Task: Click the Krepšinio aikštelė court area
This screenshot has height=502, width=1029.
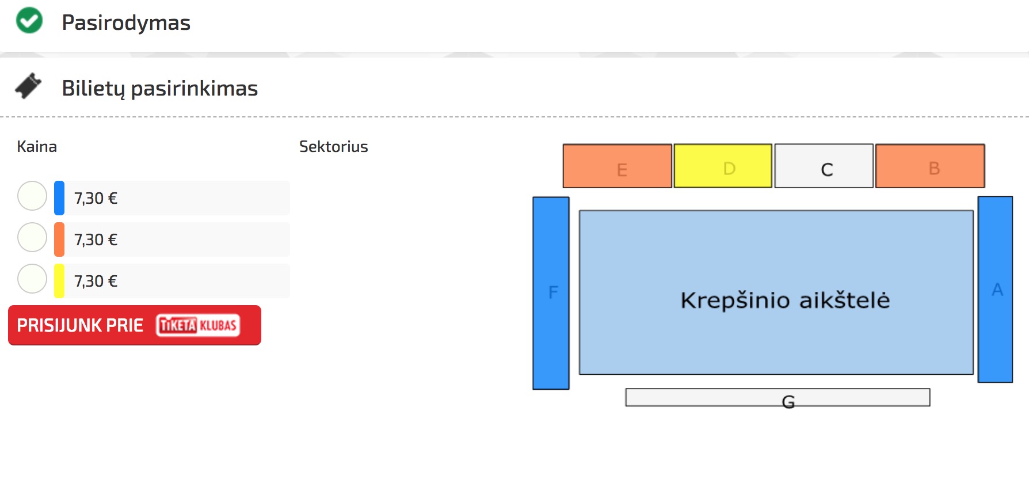Action: coord(776,292)
